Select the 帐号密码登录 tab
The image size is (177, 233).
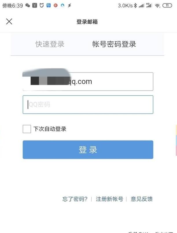click(x=114, y=44)
